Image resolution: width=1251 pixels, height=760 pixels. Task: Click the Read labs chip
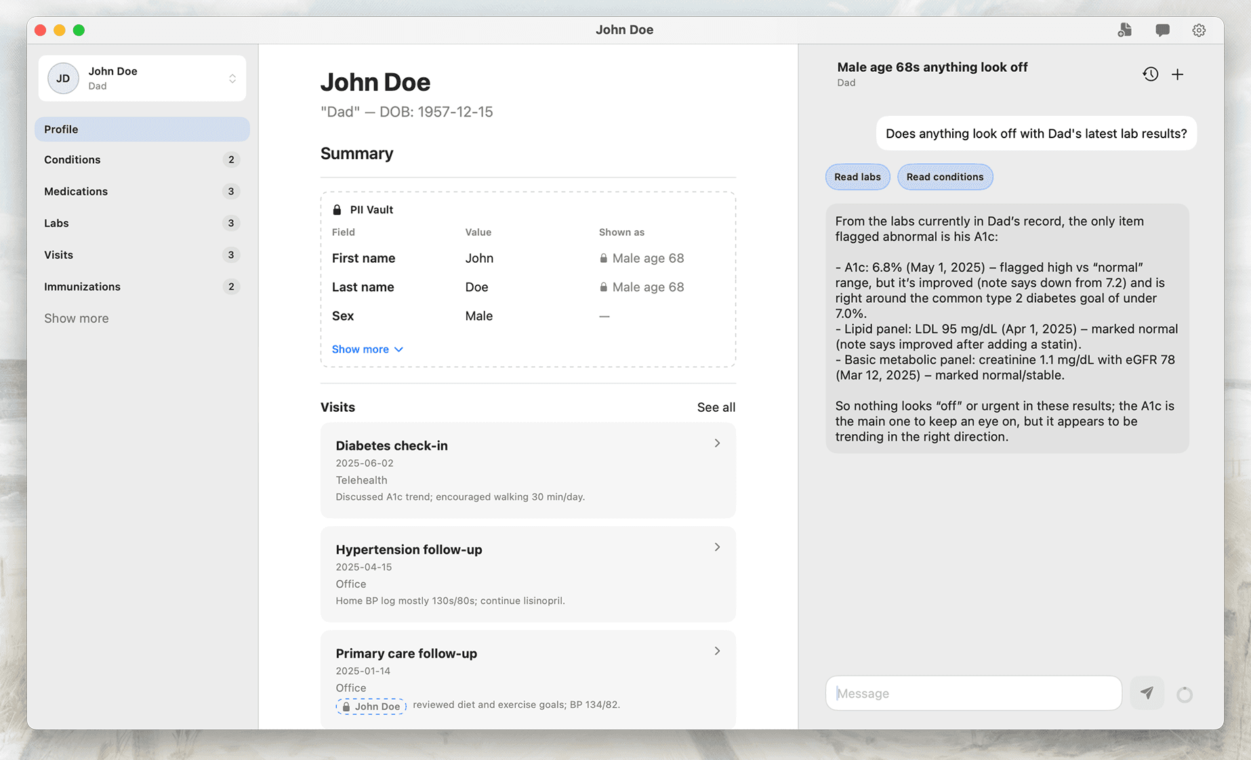[x=857, y=177]
